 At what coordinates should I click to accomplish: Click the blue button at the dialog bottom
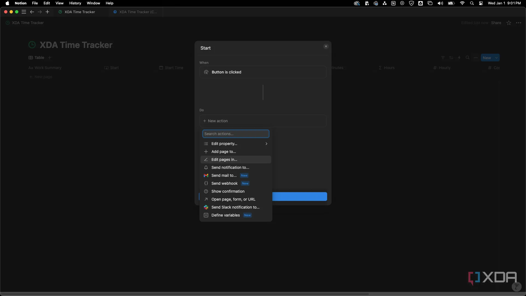point(299,197)
